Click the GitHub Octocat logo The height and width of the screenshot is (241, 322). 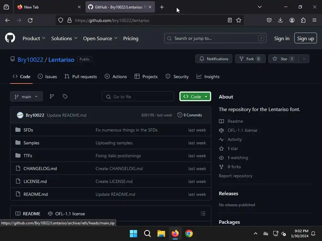click(10, 38)
